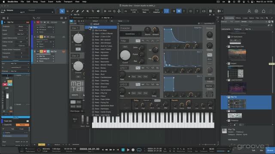275x154 pixels.
Task: Solo the Mai Tai track
Action: pyautogui.click(x=41, y=51)
